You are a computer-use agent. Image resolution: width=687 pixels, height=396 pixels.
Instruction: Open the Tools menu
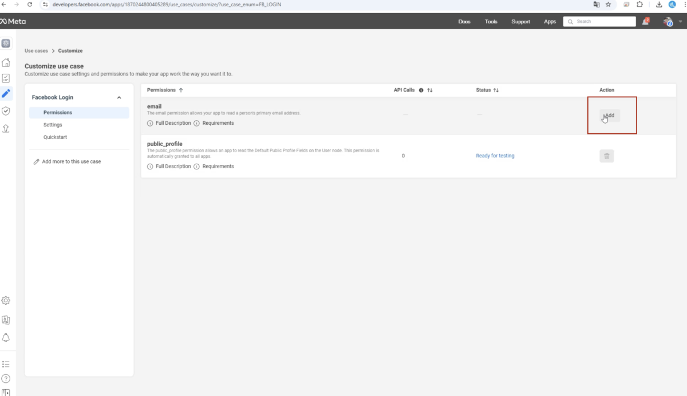pyautogui.click(x=491, y=22)
